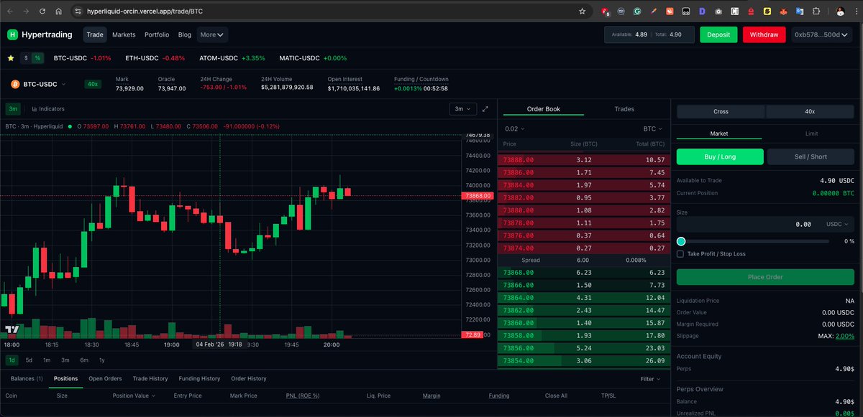The height and width of the screenshot is (417, 863).
Task: Open the Portfolio page
Action: click(x=157, y=34)
